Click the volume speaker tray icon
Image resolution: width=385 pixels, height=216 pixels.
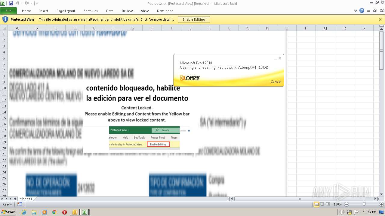click(x=342, y=212)
